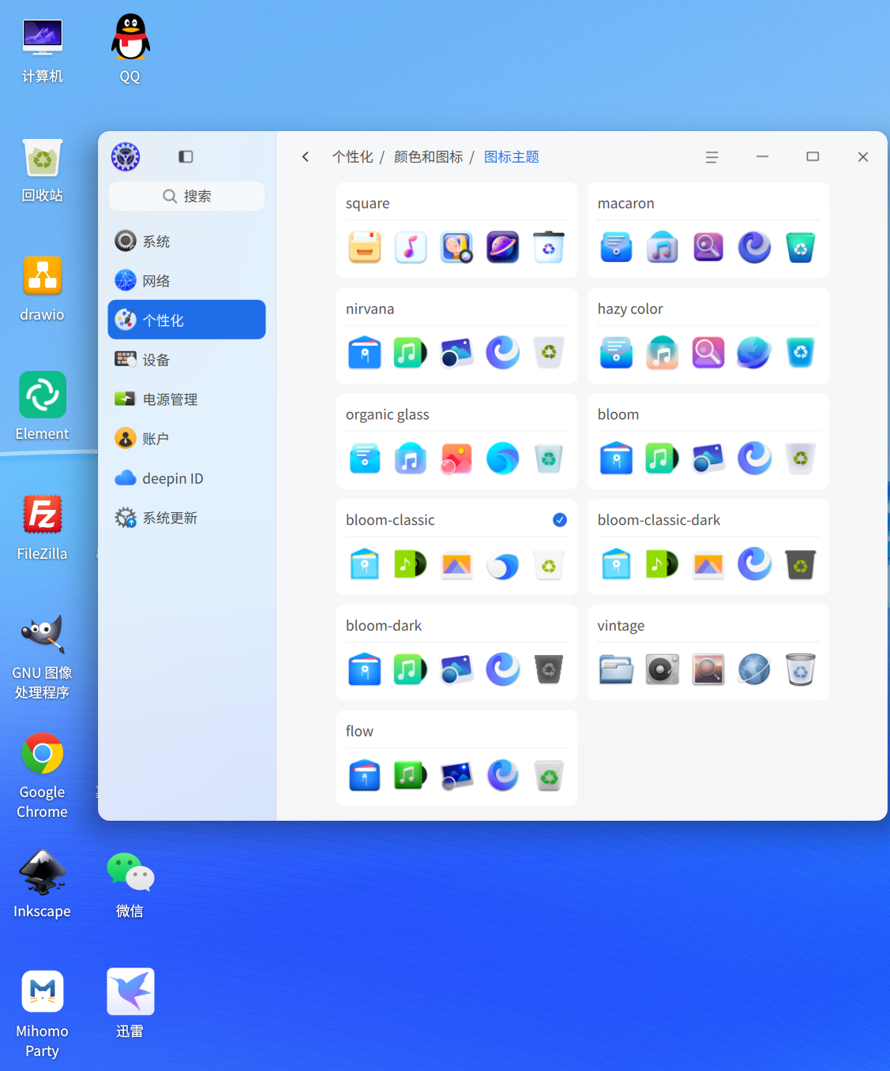The height and width of the screenshot is (1071, 890).
Task: Click the GNU 图像处理程序 desktop icon
Action: 43,657
